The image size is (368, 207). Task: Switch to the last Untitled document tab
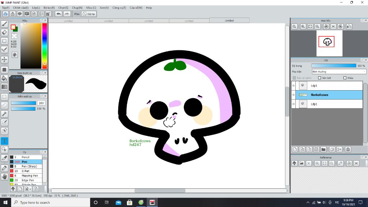pyautogui.click(x=229, y=21)
